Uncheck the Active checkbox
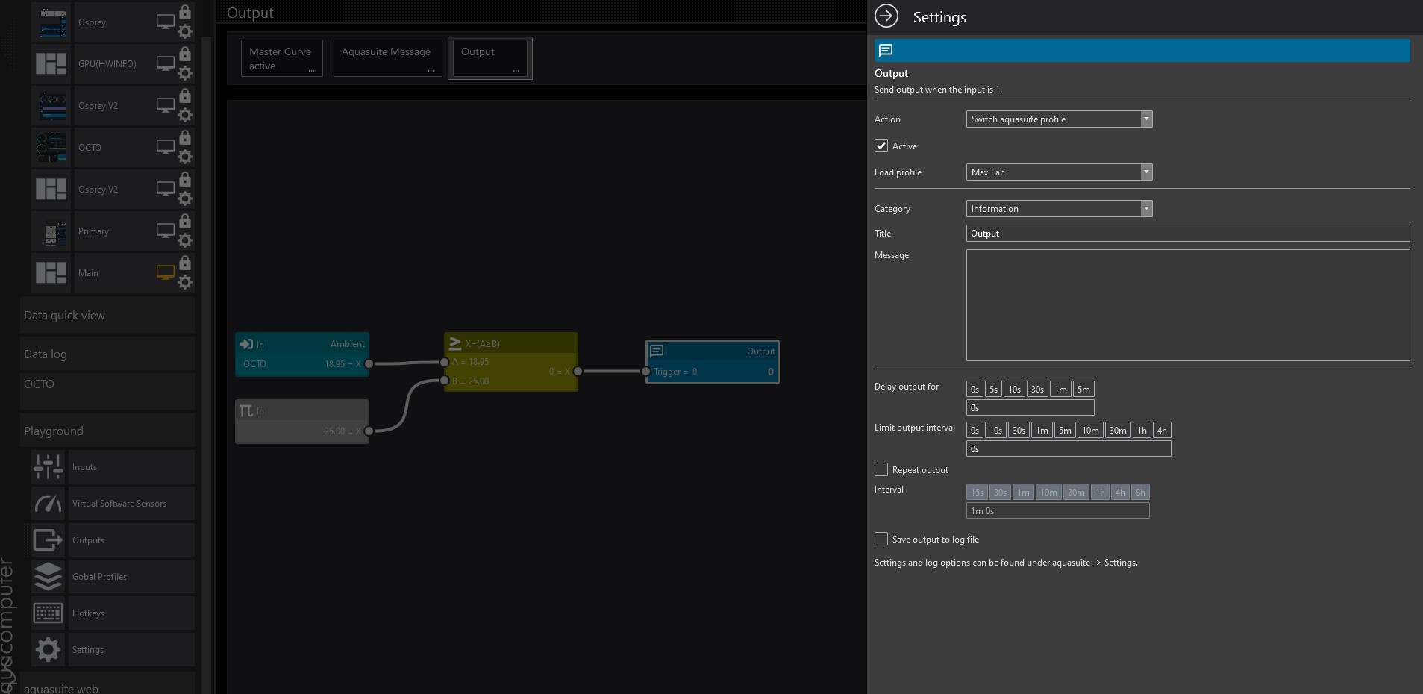Image resolution: width=1423 pixels, height=694 pixels. [x=881, y=146]
